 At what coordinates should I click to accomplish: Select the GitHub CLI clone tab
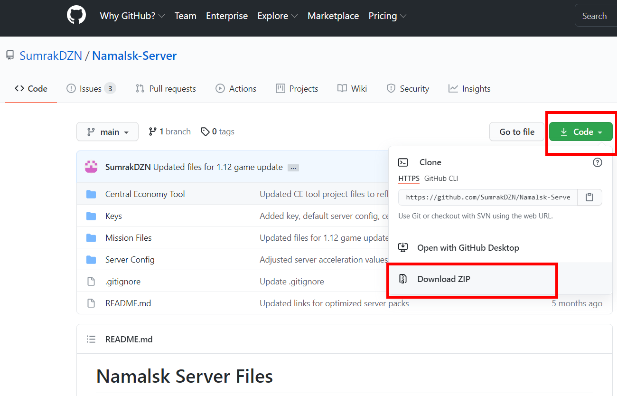tap(441, 179)
